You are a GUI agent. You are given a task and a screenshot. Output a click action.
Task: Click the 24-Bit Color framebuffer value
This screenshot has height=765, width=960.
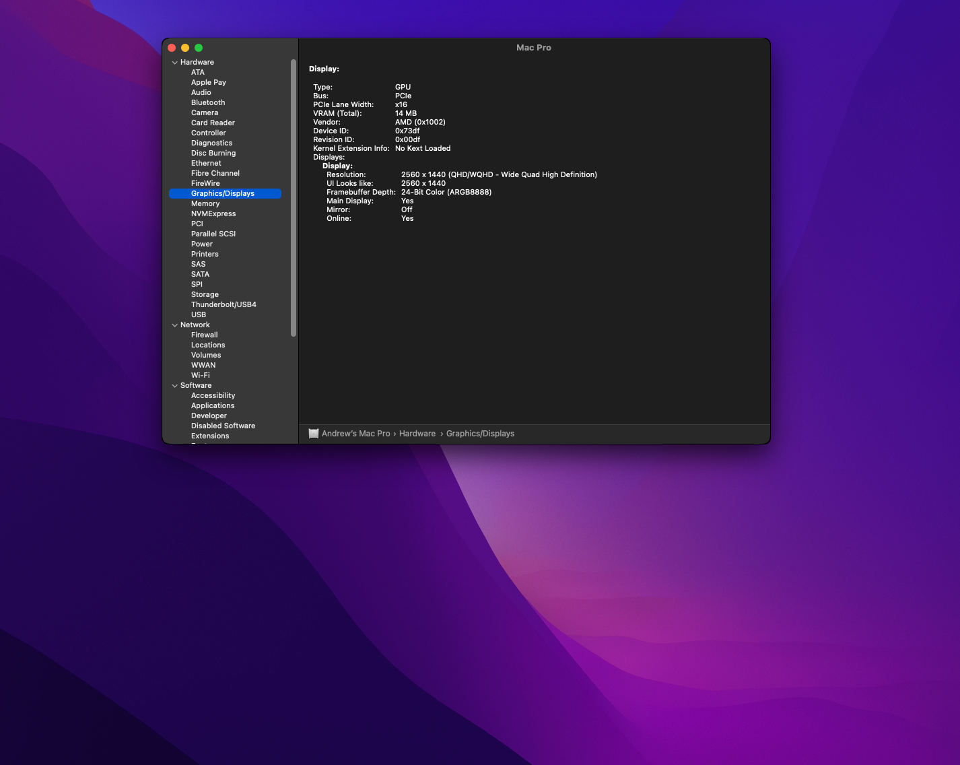point(446,193)
